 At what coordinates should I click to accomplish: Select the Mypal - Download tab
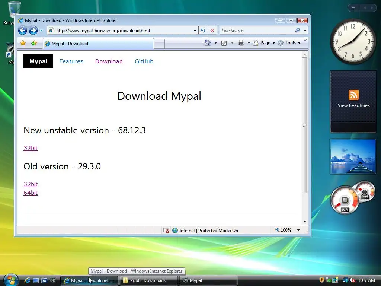tap(98, 44)
